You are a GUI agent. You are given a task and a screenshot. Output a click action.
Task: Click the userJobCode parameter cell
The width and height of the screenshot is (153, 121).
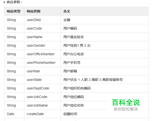click(43, 97)
